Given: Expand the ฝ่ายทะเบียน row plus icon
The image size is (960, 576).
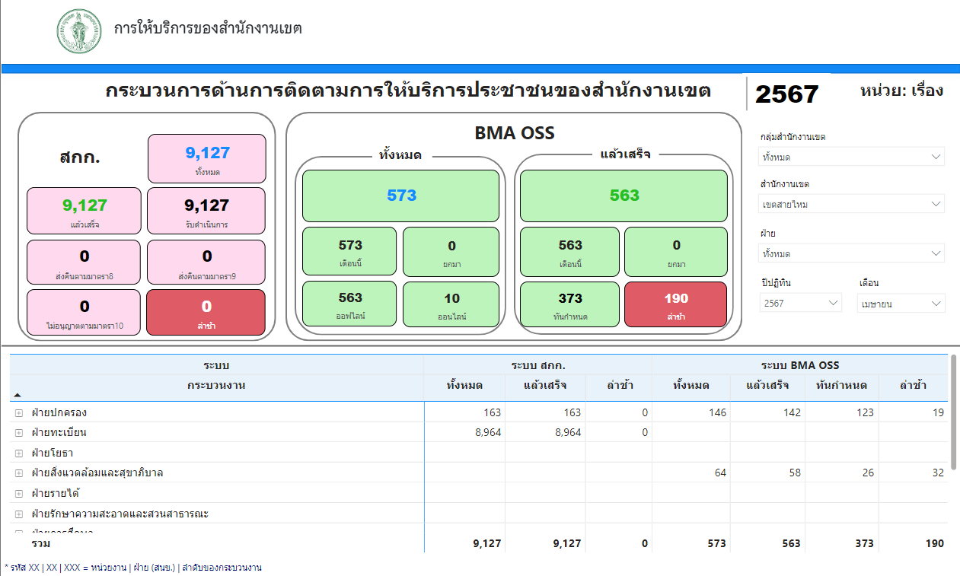Looking at the screenshot, I should [19, 433].
